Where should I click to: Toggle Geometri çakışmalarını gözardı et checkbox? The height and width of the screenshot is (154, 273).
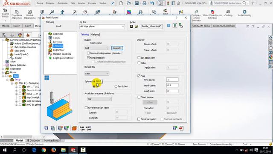pos(88,53)
